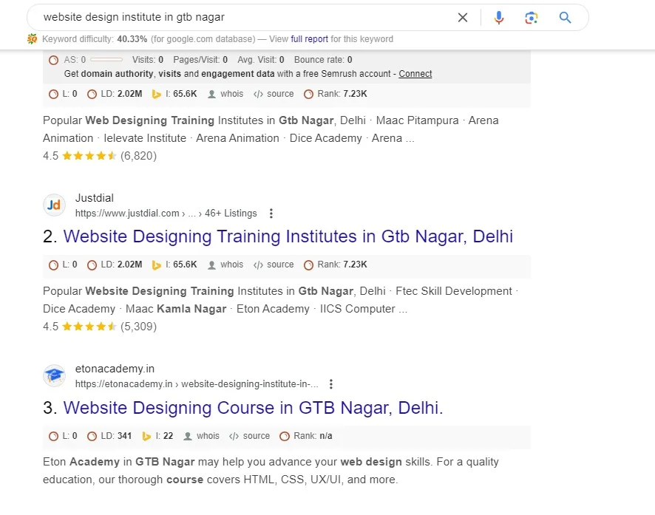
Task: Start voice search with the microphone icon
Action: [x=499, y=18]
